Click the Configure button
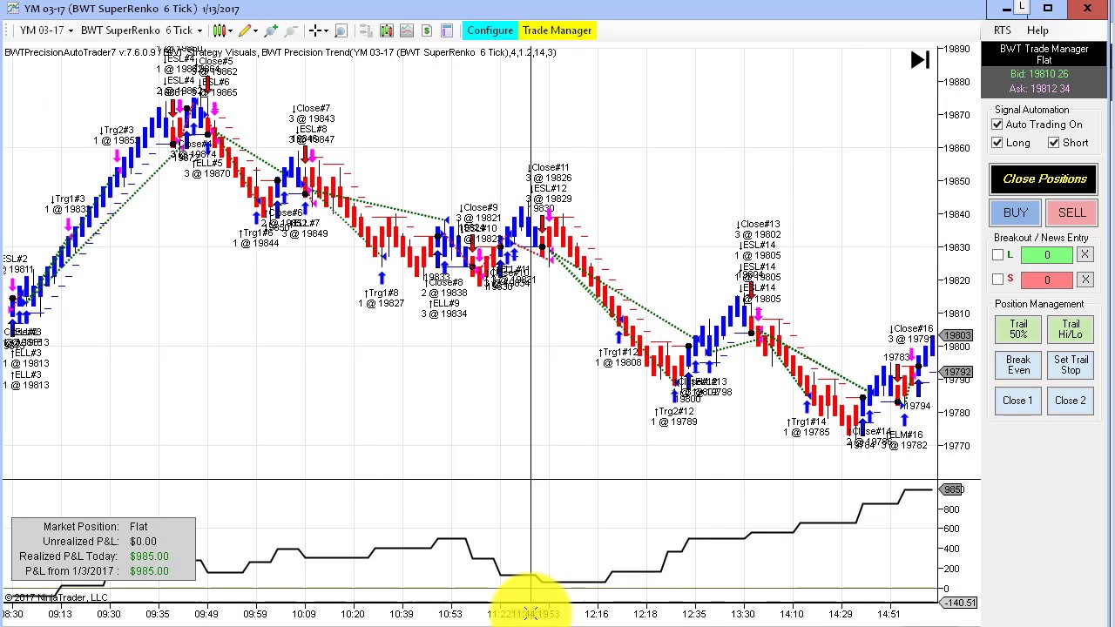This screenshot has width=1115, height=627. click(x=490, y=30)
